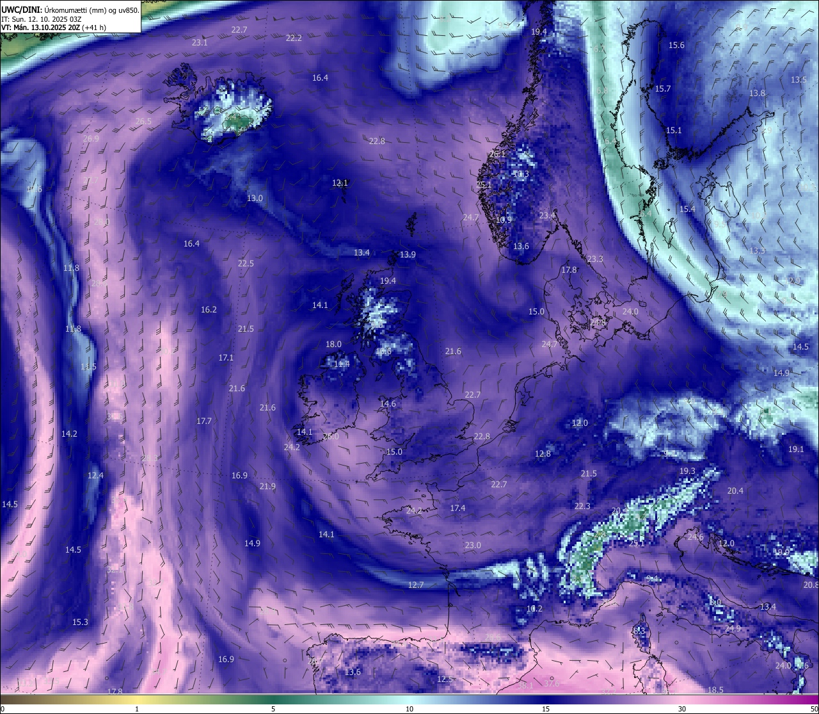Click the 18.5 value at the bottom right
The height and width of the screenshot is (714, 819).
(x=715, y=690)
